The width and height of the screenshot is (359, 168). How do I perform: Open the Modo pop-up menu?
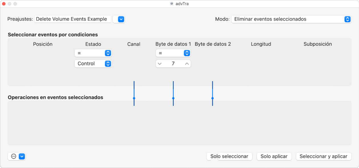[291, 19]
